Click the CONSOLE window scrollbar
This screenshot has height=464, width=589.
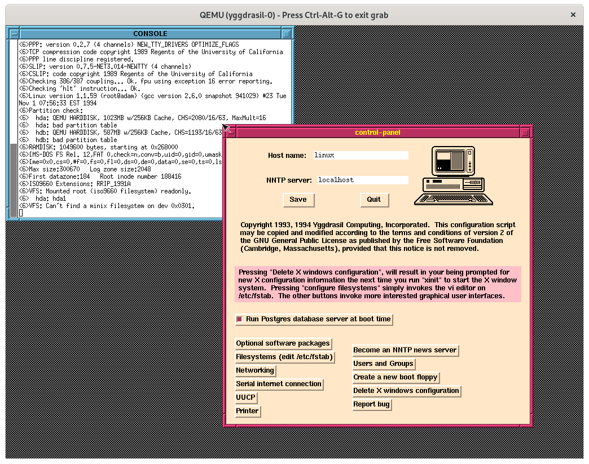[x=14, y=129]
